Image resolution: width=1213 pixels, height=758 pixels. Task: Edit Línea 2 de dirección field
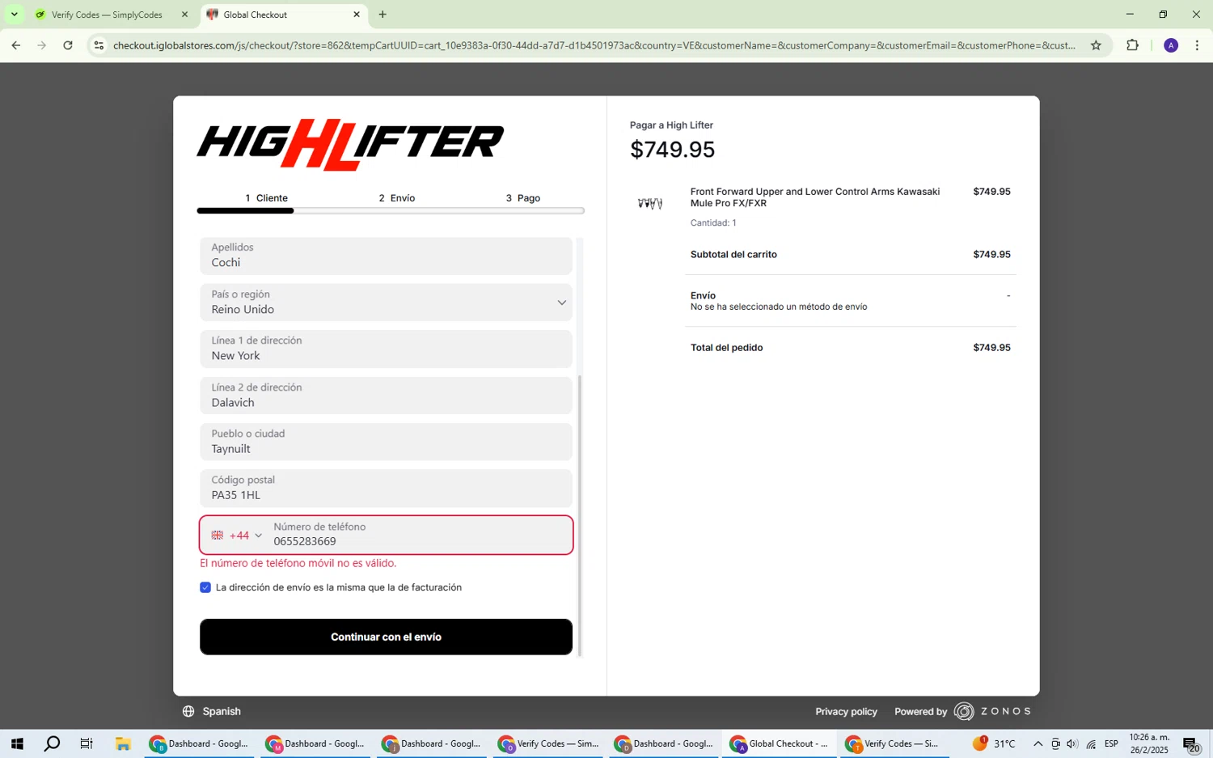pyautogui.click(x=386, y=396)
